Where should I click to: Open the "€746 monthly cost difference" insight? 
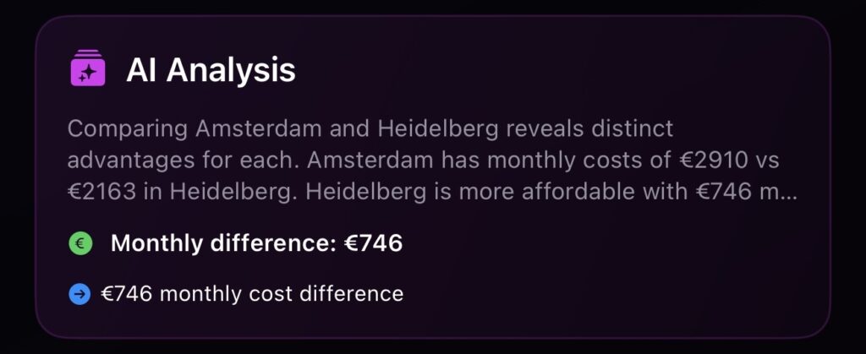pos(252,294)
